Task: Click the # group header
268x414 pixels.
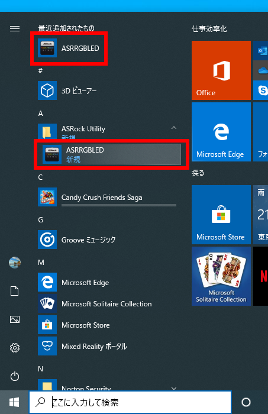Action: coord(40,70)
